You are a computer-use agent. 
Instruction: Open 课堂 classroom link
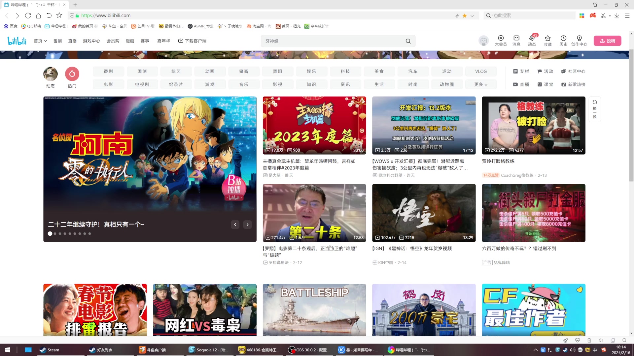(x=545, y=84)
